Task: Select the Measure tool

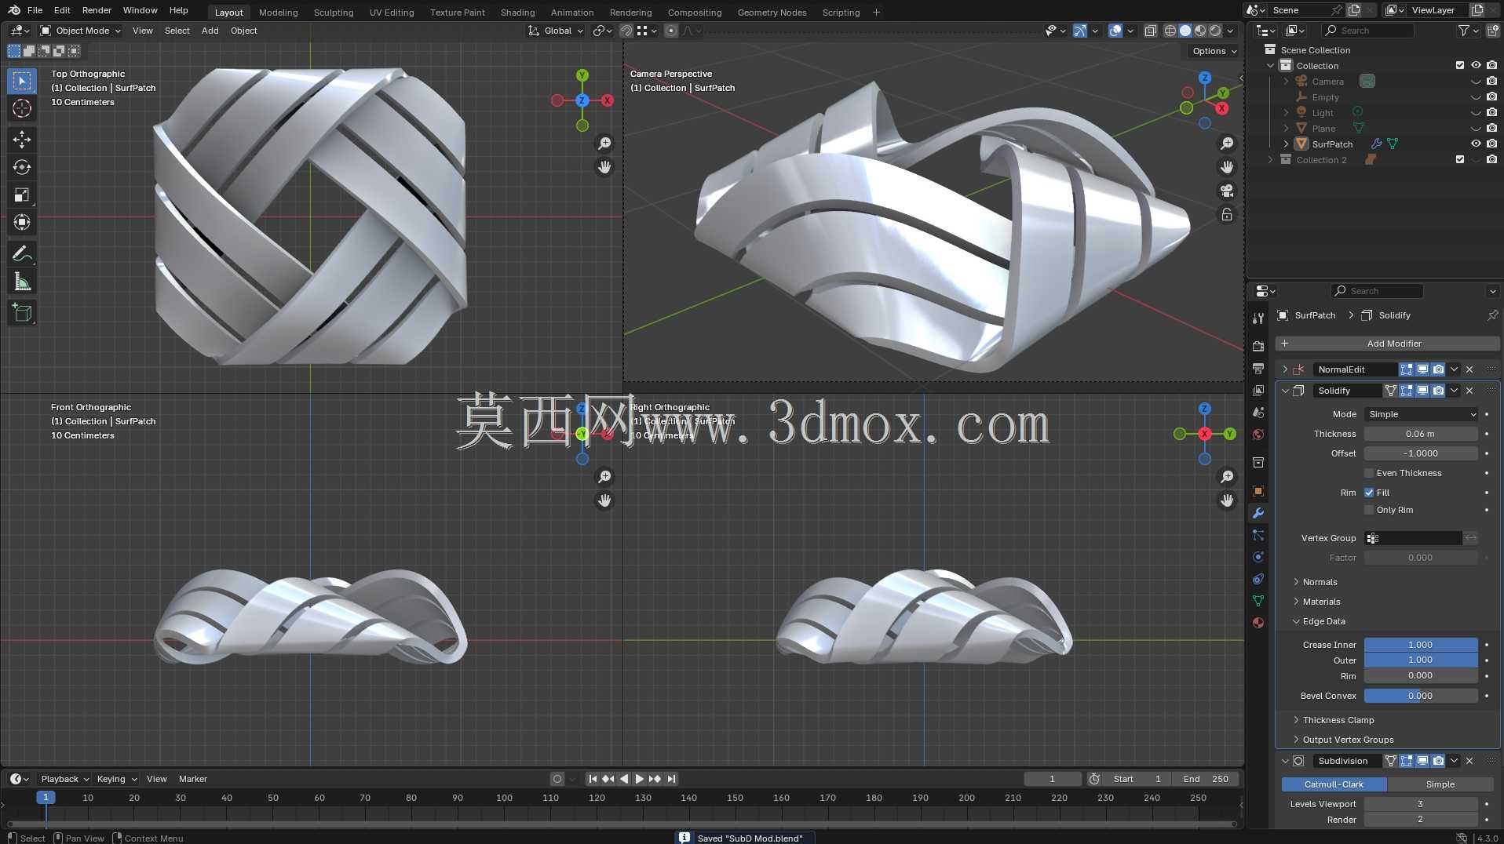Action: [22, 282]
